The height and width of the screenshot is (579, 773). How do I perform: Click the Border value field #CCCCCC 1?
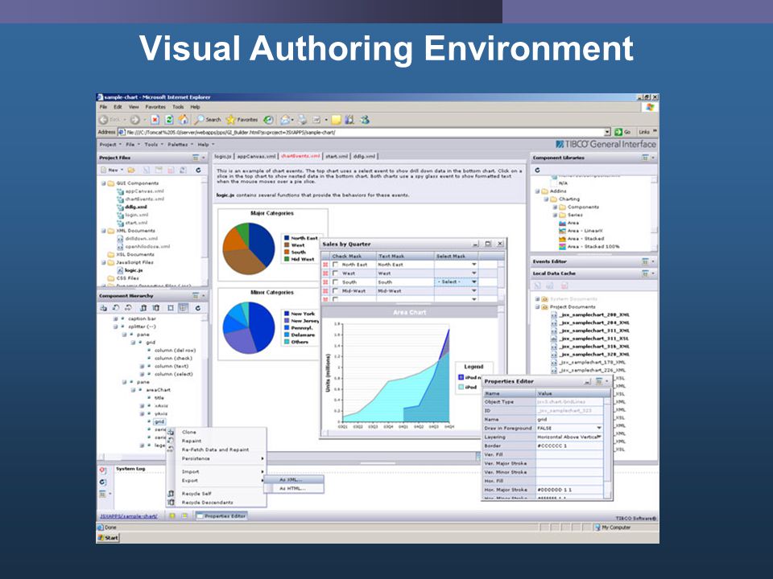tap(569, 446)
